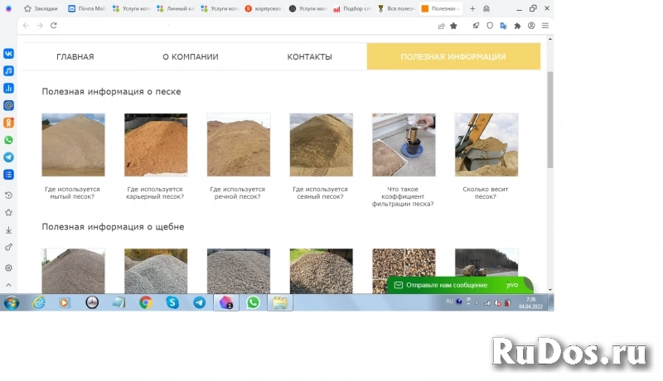Go to О КОМПАНИИ menu item

pos(191,57)
